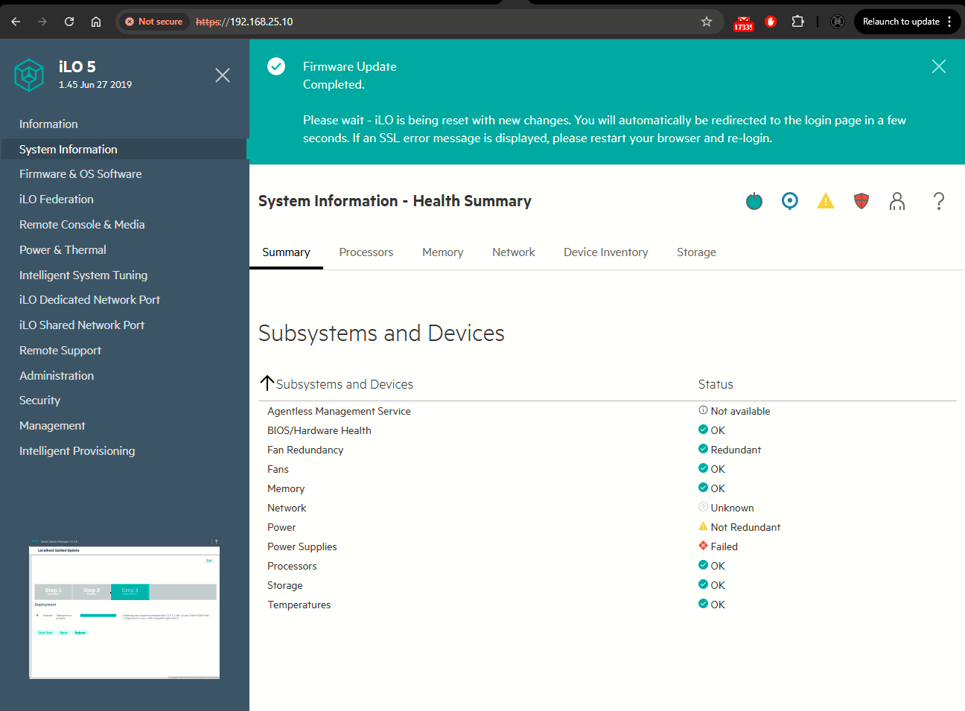Viewport: 965px width, 711px height.
Task: Bookmark this page with the star icon
Action: 707,22
